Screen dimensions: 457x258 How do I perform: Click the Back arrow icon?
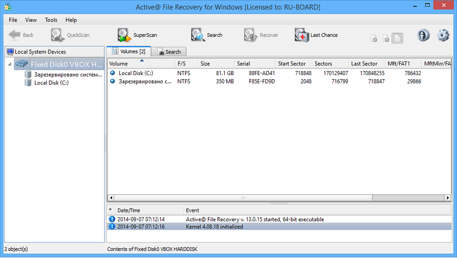click(x=15, y=35)
